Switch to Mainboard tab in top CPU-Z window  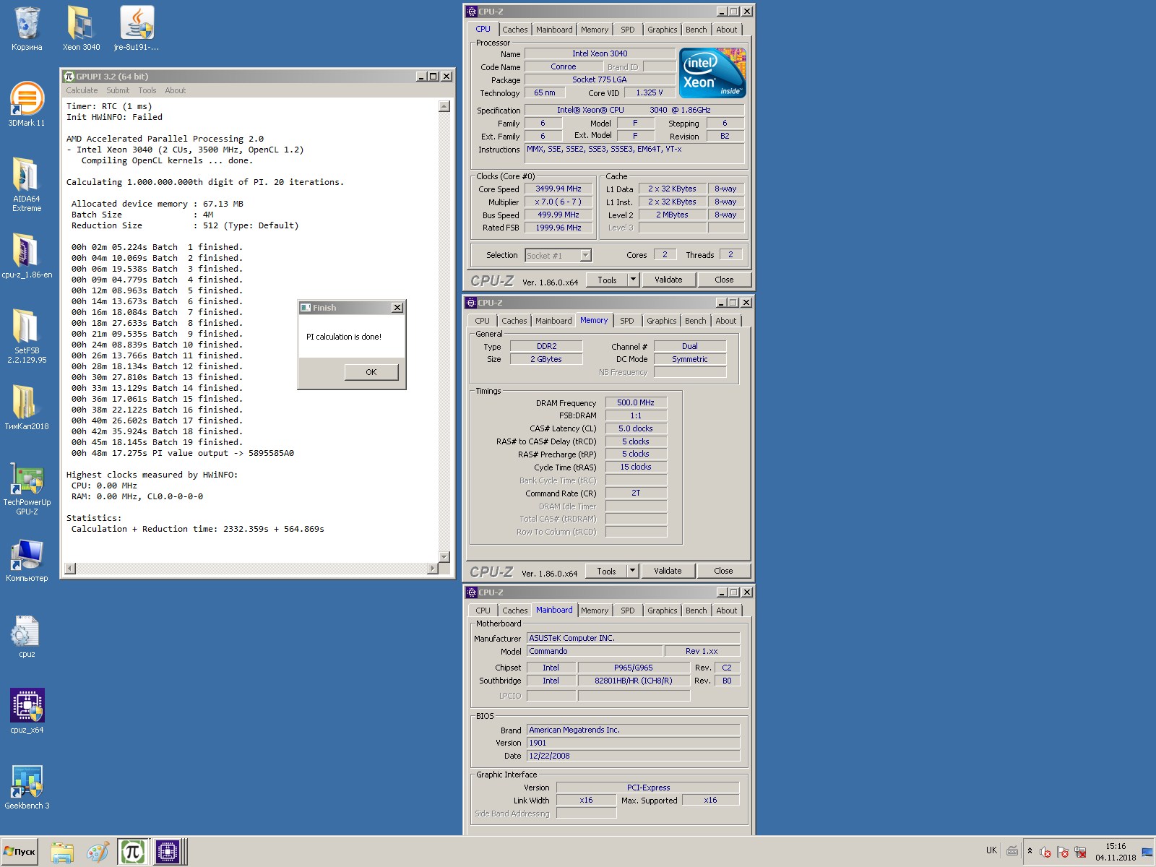[554, 30]
